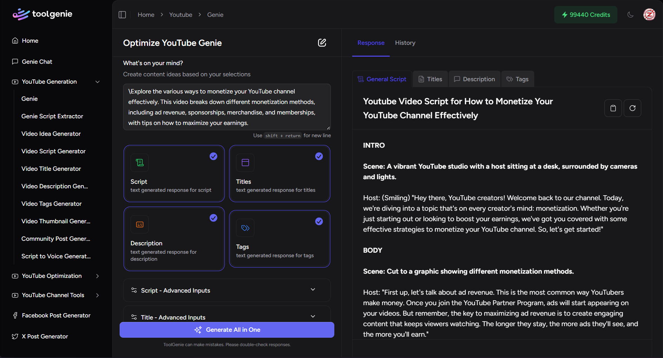This screenshot has width=663, height=358.
Task: Regenerate the response with the refresh icon
Action: click(x=632, y=108)
